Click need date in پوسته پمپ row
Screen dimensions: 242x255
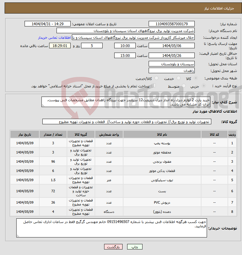click(x=25, y=143)
